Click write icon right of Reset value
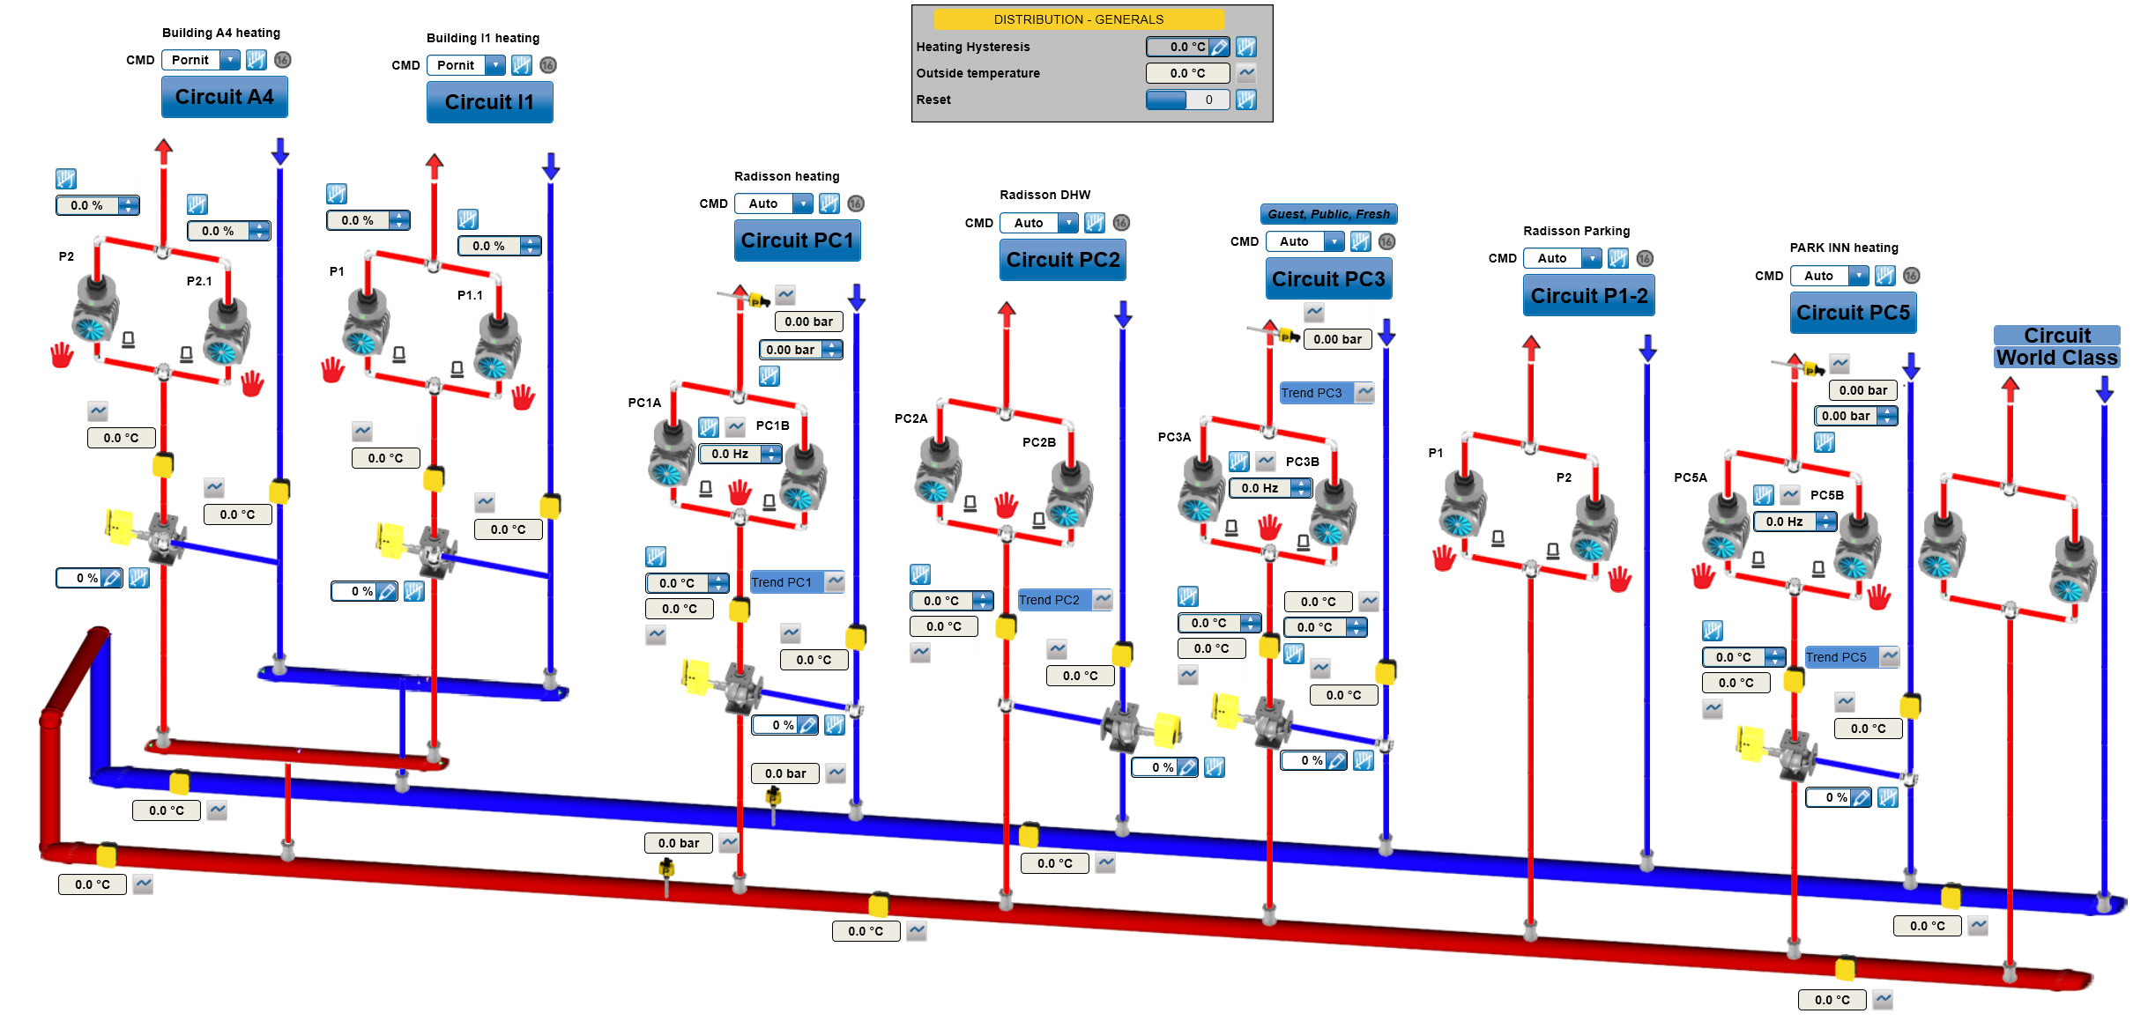 (x=1245, y=100)
